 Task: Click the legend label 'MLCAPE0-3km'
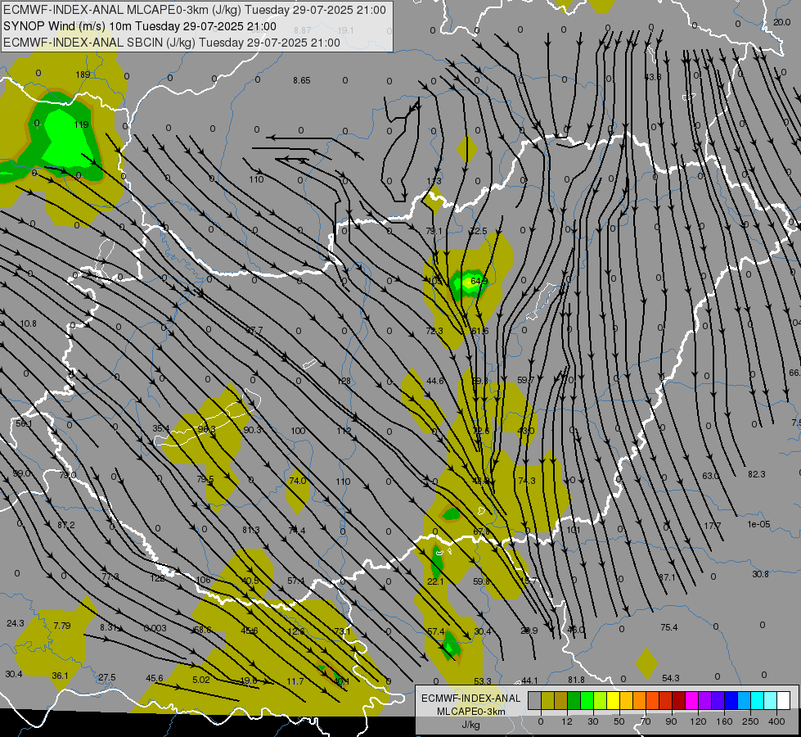click(x=470, y=712)
